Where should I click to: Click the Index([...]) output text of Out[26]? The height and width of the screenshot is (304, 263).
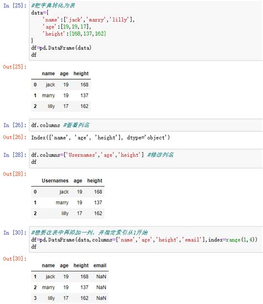pos(100,137)
